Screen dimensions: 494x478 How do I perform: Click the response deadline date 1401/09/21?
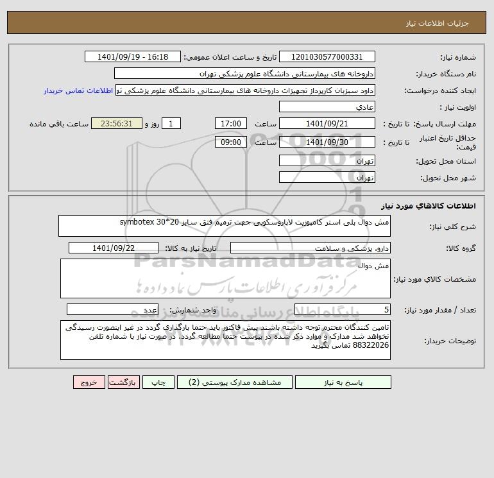[327, 124]
